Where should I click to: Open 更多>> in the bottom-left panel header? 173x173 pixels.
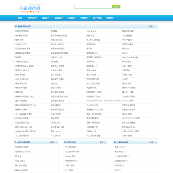click(x=53, y=142)
